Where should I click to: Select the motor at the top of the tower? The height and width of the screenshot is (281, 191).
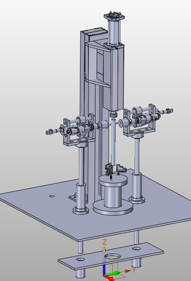coord(114,28)
